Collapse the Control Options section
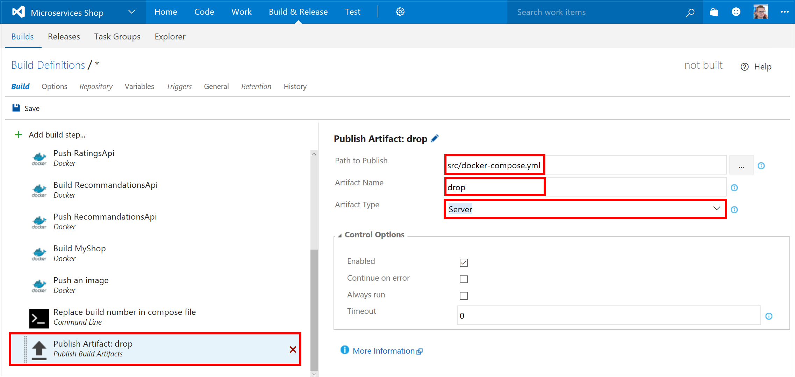Viewport: 795px width, 377px height. pyautogui.click(x=340, y=235)
